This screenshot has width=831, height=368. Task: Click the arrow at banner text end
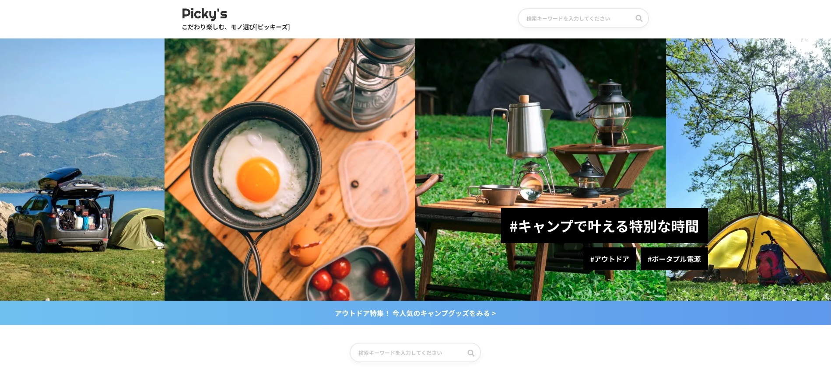tap(494, 313)
